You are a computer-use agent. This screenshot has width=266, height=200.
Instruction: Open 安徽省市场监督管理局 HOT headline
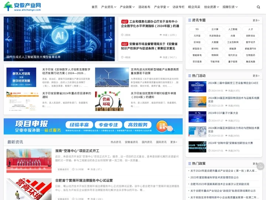(149, 46)
